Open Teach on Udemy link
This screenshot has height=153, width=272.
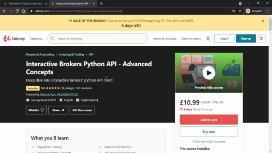click(191, 39)
